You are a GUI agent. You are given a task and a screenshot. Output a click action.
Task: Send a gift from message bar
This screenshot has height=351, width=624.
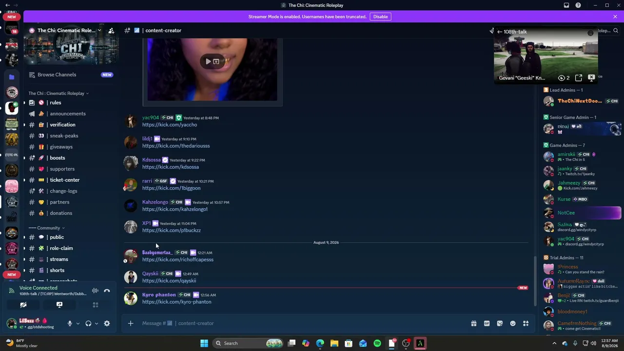473,323
